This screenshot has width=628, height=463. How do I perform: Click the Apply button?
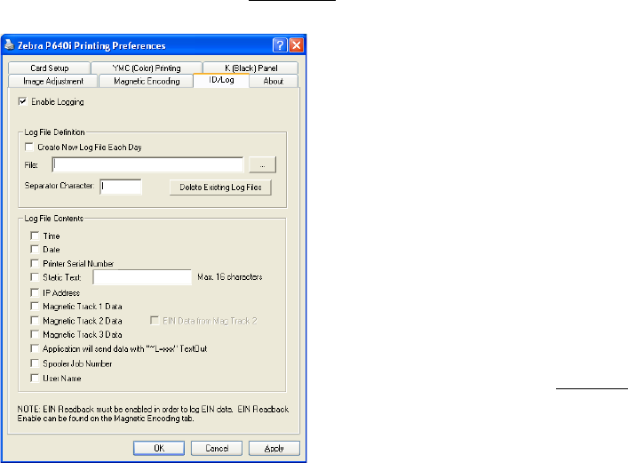[x=274, y=448]
